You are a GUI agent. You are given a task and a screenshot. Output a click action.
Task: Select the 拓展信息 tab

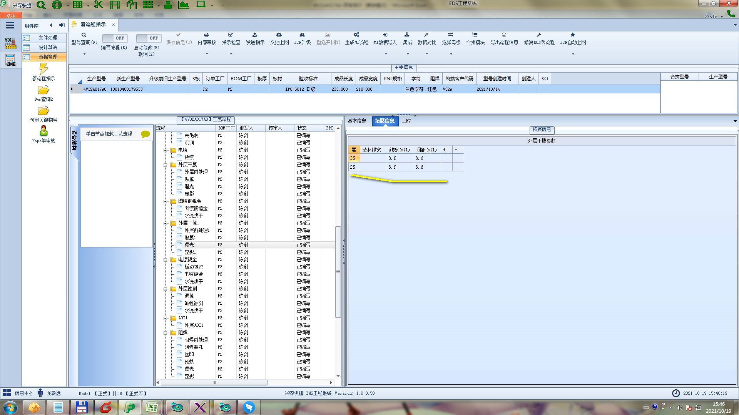pos(385,121)
